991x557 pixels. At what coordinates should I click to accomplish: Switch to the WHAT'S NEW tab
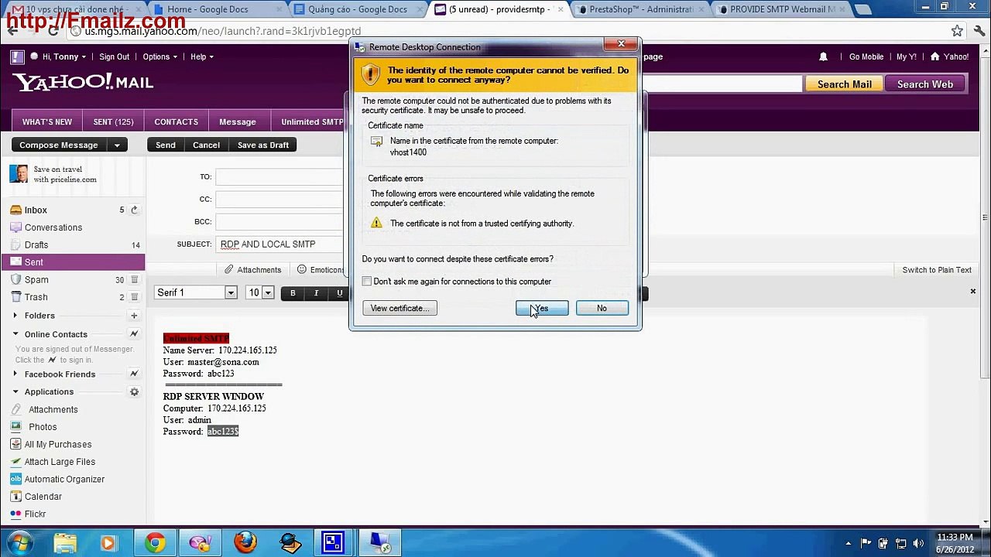pos(47,122)
